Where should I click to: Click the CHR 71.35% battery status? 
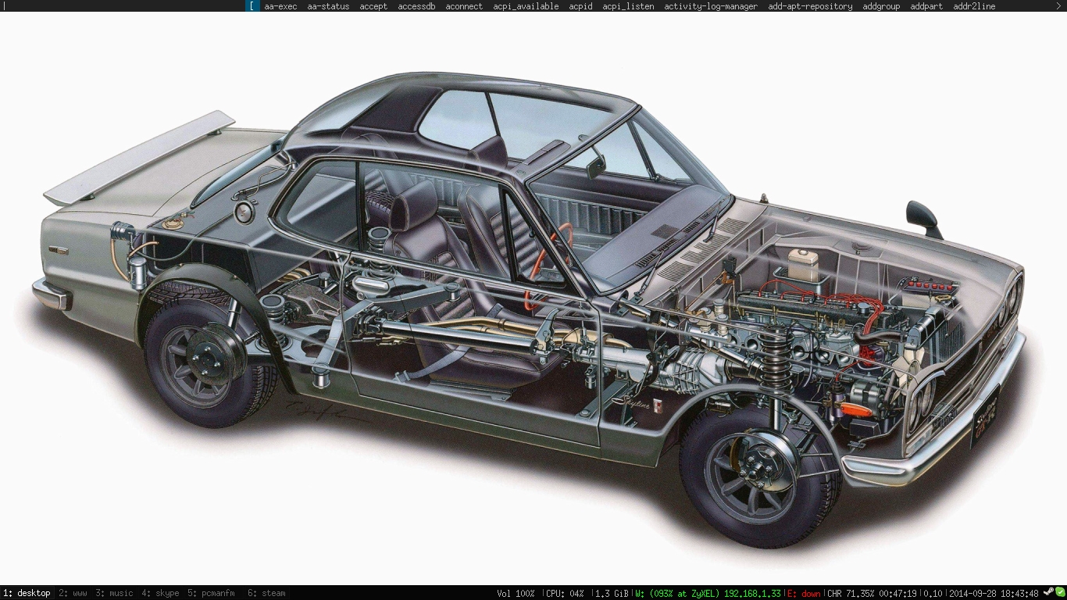pyautogui.click(x=872, y=593)
